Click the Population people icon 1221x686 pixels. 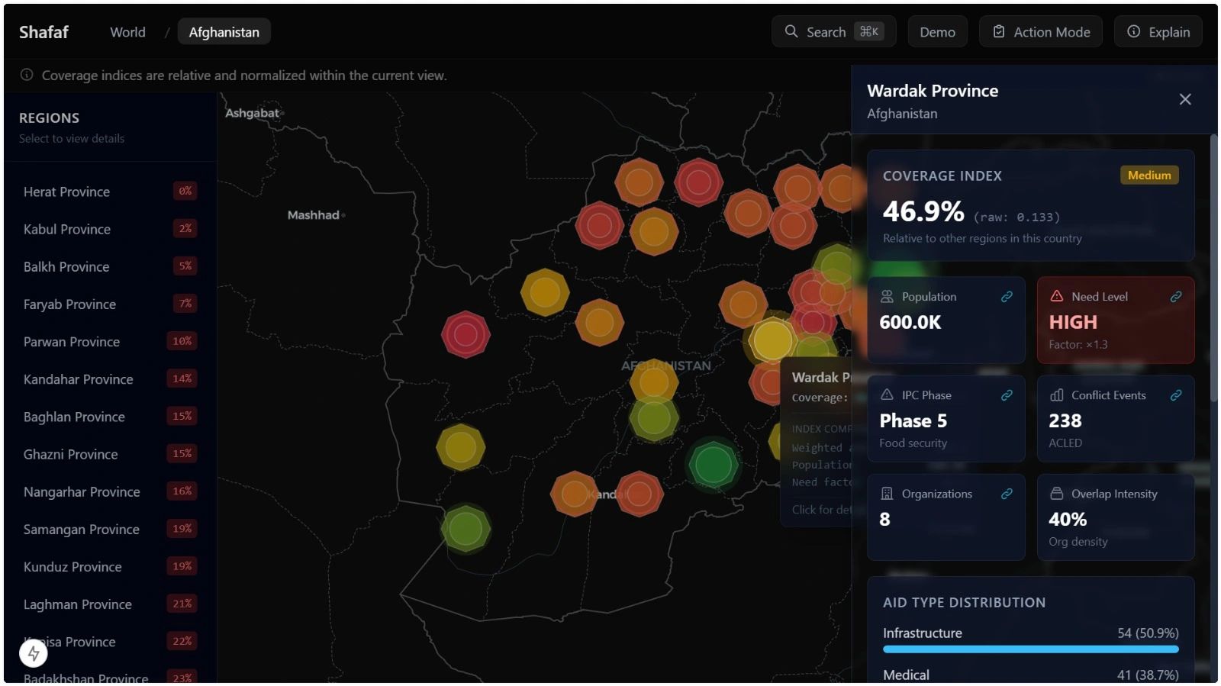coord(887,296)
